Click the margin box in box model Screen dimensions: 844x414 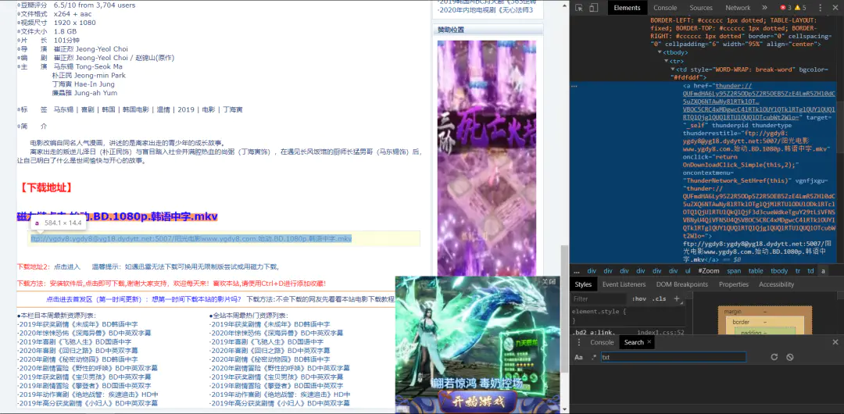tap(765, 312)
